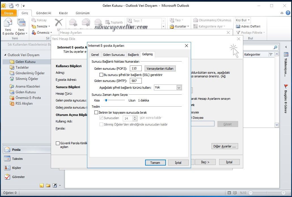This screenshot has height=197, width=292.
Task: Click Toplantı meeting icon
Action: click(107, 22)
